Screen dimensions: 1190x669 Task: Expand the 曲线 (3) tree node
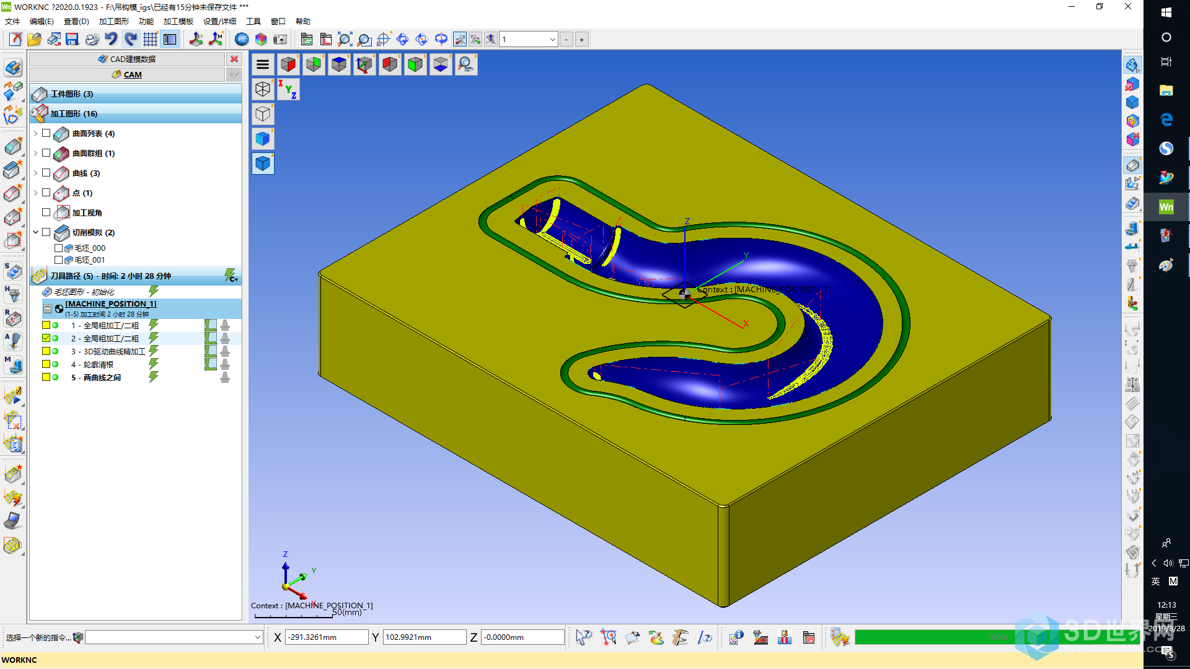click(36, 173)
